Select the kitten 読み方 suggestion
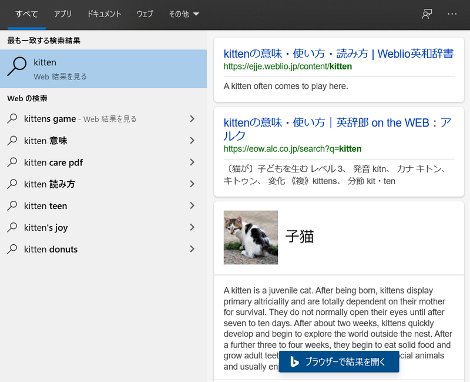The image size is (470, 382). tap(103, 184)
